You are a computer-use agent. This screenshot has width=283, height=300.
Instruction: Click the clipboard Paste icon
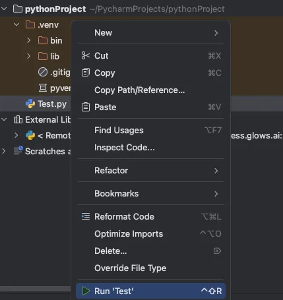tap(86, 107)
